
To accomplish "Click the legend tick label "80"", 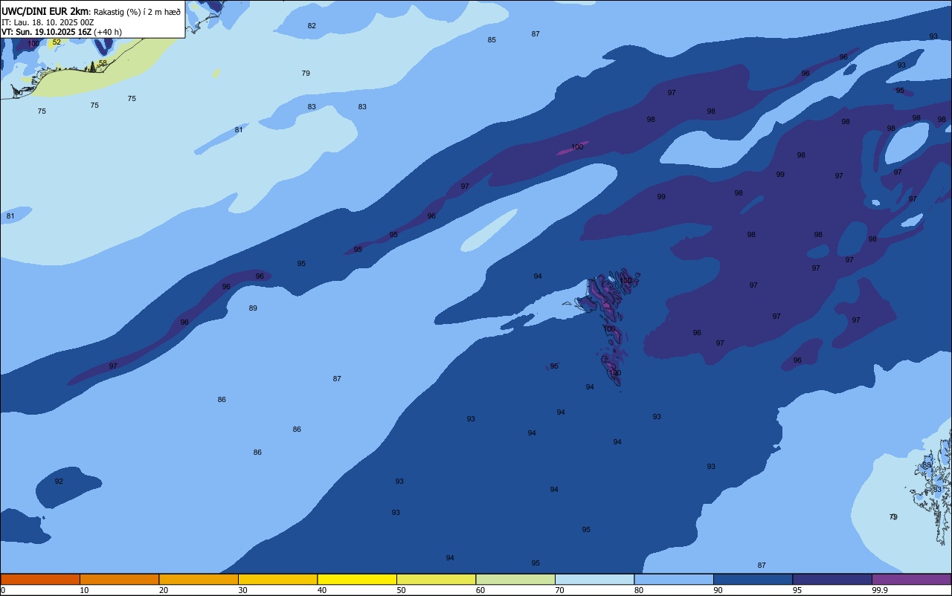I will 639,590.
